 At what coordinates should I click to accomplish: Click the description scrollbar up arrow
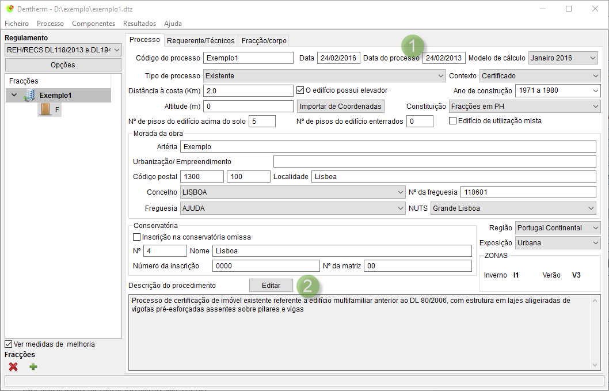(595, 301)
